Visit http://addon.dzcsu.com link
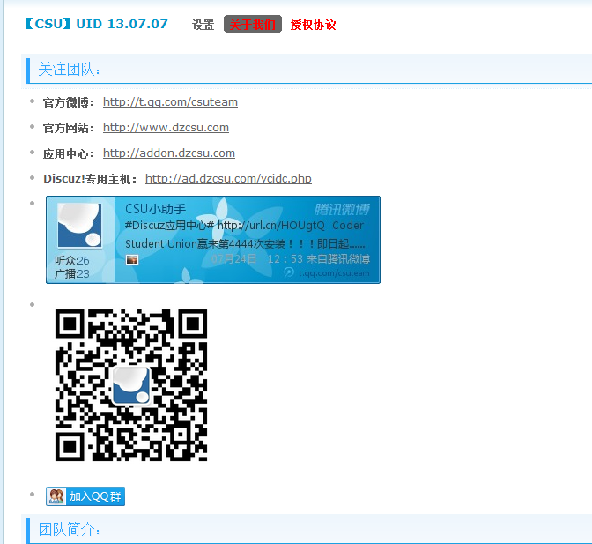 point(169,153)
